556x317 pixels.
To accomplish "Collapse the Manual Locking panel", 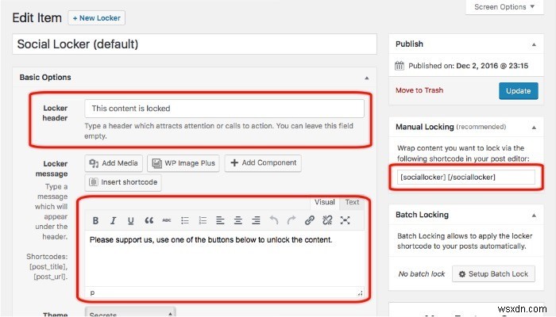I will 534,128.
